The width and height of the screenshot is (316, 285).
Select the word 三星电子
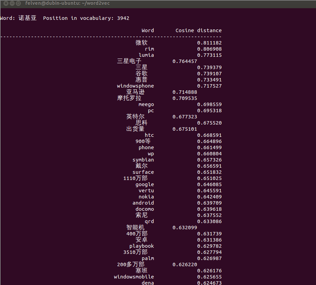click(129, 61)
